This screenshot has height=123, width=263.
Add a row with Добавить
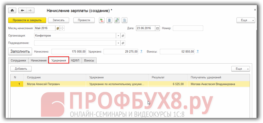pos(21,69)
